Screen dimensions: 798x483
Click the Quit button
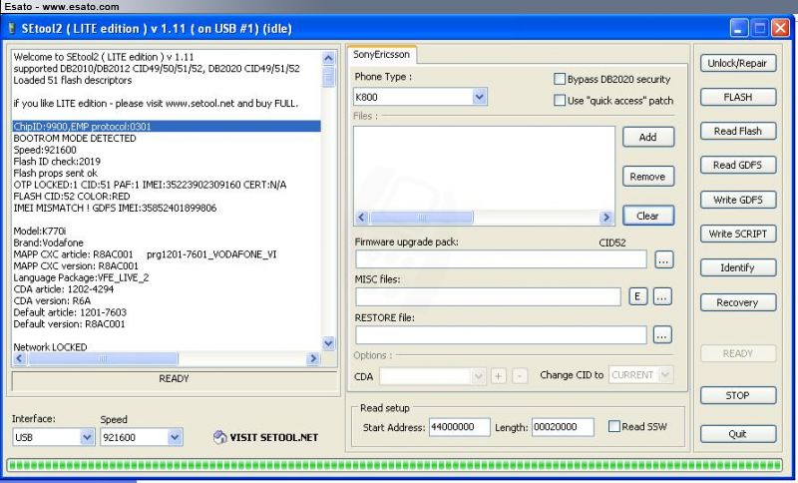pyautogui.click(x=737, y=434)
